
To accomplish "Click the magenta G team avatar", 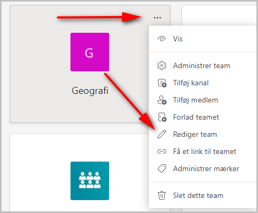I will click(90, 52).
